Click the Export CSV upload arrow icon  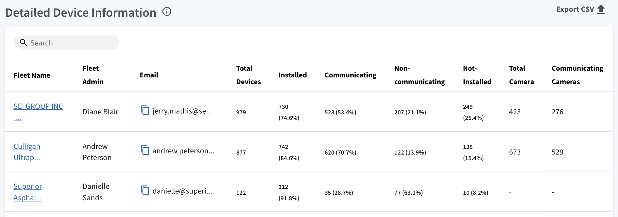[x=601, y=9]
